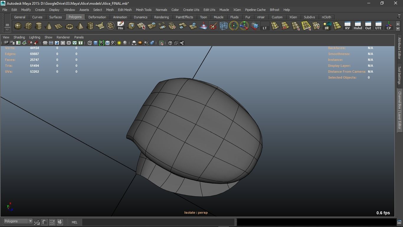Click the 'Isolate : persp' viewport label
This screenshot has width=403, height=227.
point(196,213)
